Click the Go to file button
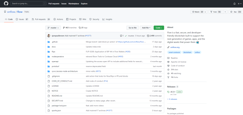This screenshot has height=115, width=243. coord(132,28)
